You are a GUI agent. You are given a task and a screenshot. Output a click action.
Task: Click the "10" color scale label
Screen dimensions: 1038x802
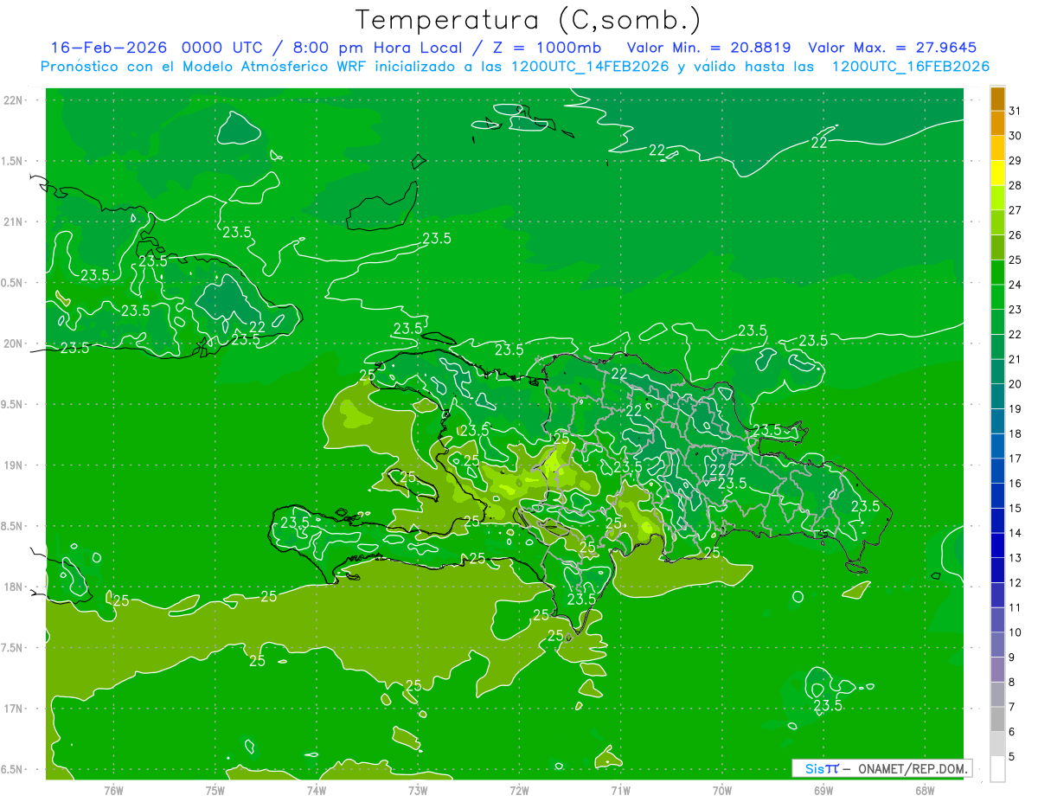point(1016,632)
